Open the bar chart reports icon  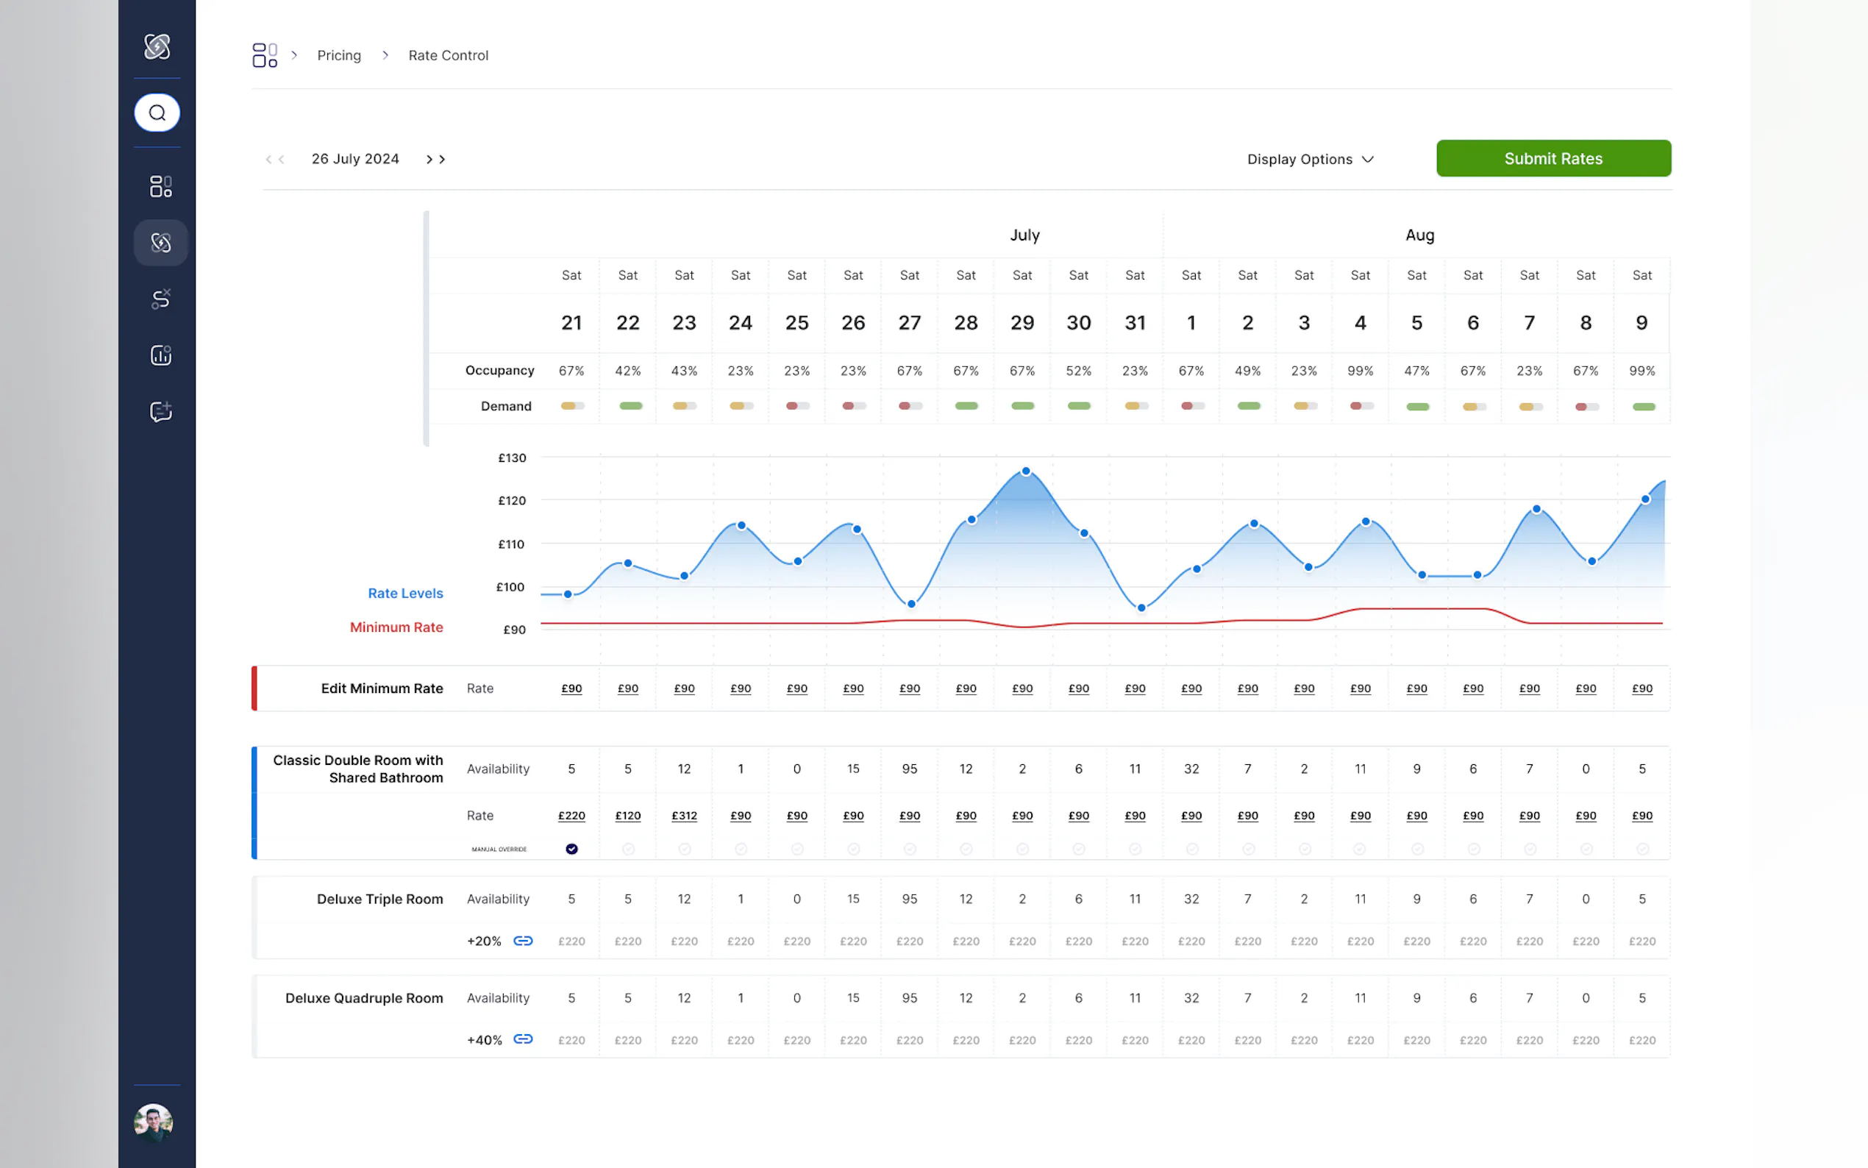click(x=160, y=355)
